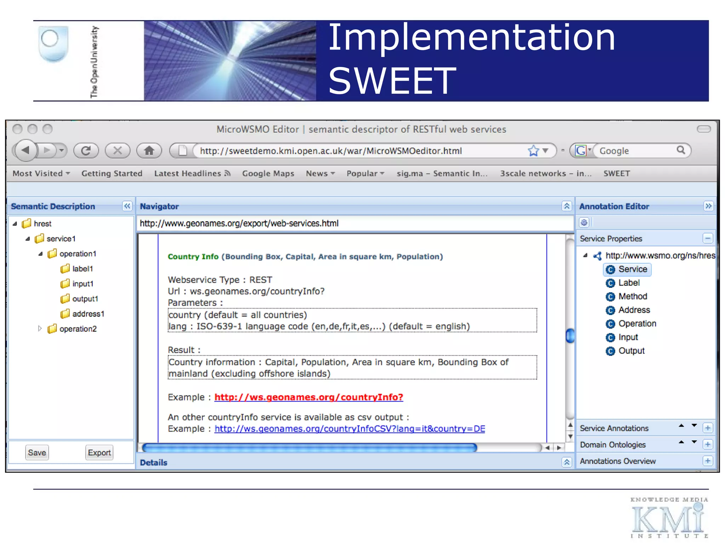Open the News bookmarks folder
The height and width of the screenshot is (543, 725).
pyautogui.click(x=320, y=174)
